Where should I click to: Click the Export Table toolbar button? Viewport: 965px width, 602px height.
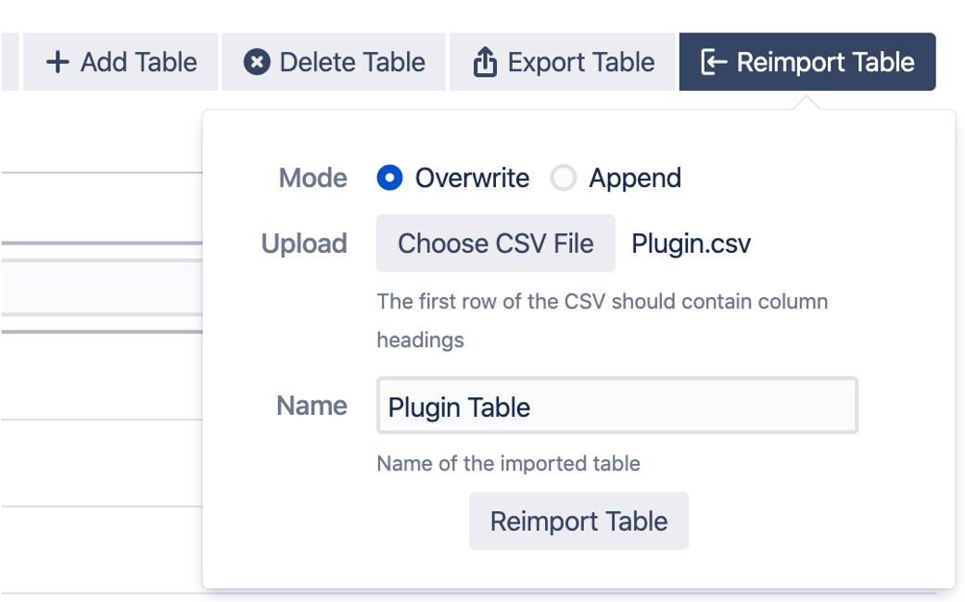point(562,61)
